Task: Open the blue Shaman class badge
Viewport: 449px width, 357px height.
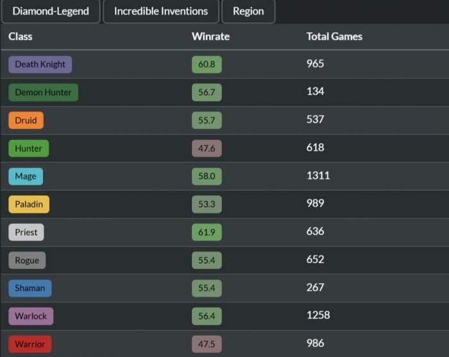Action: pos(30,288)
